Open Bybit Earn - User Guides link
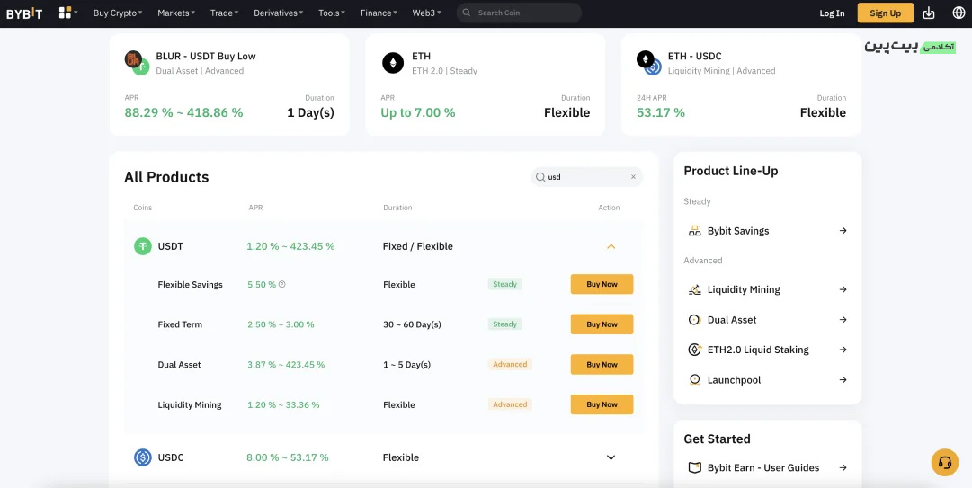The width and height of the screenshot is (972, 488). click(767, 467)
